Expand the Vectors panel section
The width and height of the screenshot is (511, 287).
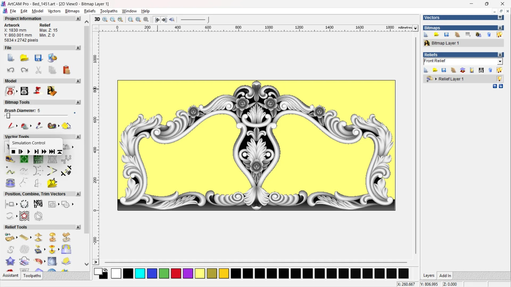point(500,18)
